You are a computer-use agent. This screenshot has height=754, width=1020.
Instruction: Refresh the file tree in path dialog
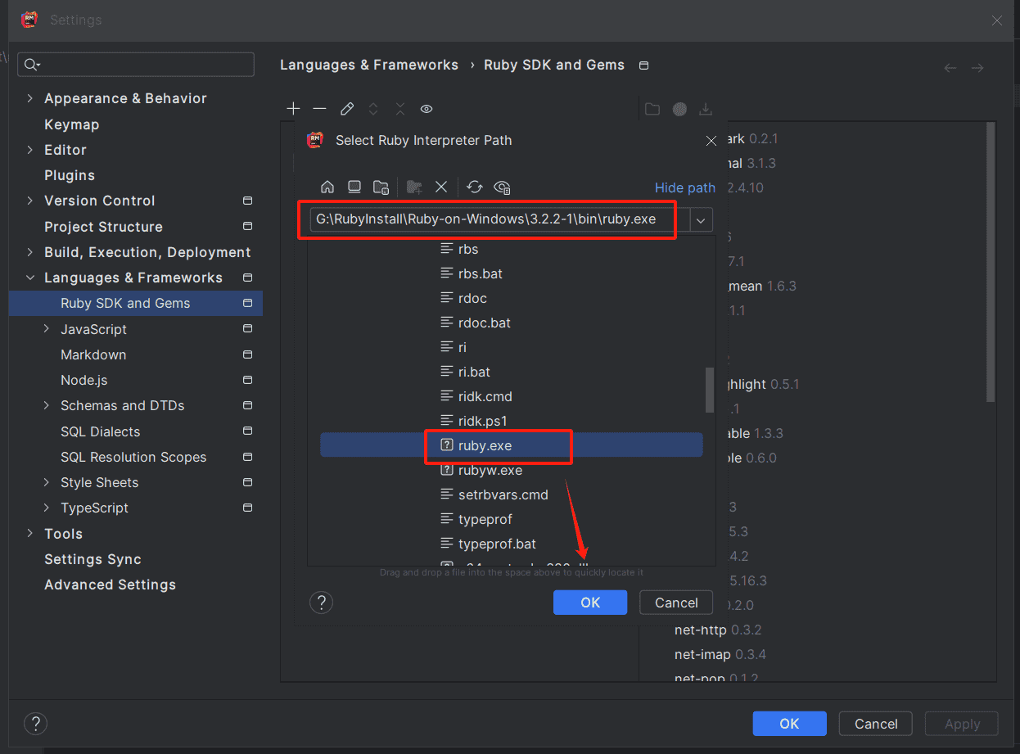coord(475,187)
